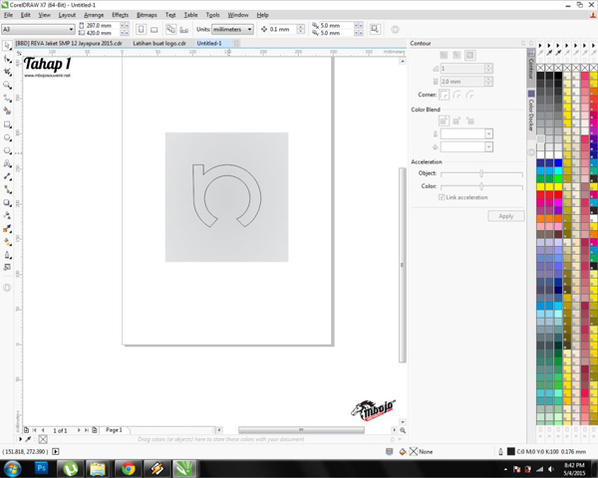Select the Zoom tool in the toolbox
Screen dimensions: 598x478
(x=7, y=86)
